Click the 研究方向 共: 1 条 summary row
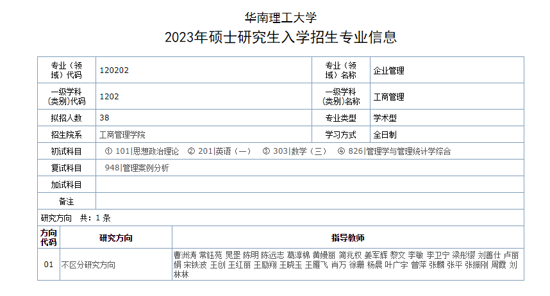The height and width of the screenshot is (296, 550). pyautogui.click(x=281, y=218)
